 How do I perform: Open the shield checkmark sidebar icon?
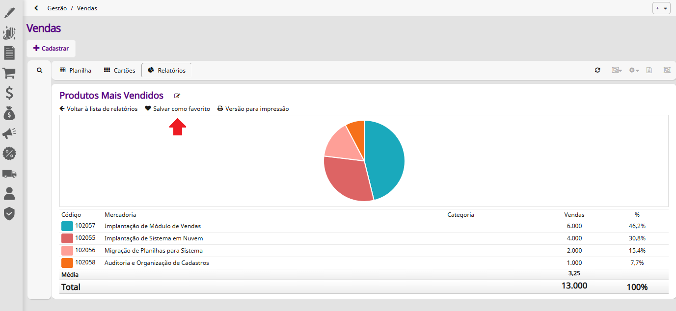point(9,214)
